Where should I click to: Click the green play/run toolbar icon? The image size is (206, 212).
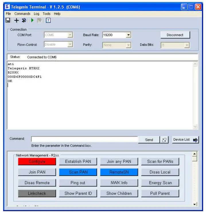(32, 20)
